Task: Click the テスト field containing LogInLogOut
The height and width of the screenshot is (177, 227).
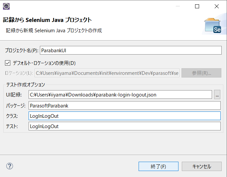Action: tap(125, 126)
